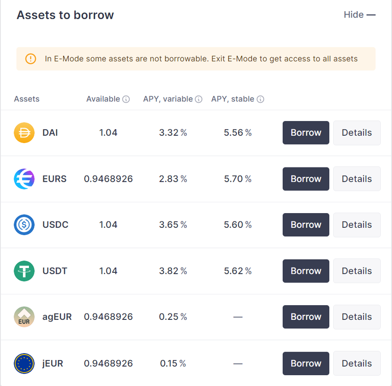Image resolution: width=392 pixels, height=386 pixels.
Task: Open the APY variable info tooltip
Action: coord(199,98)
